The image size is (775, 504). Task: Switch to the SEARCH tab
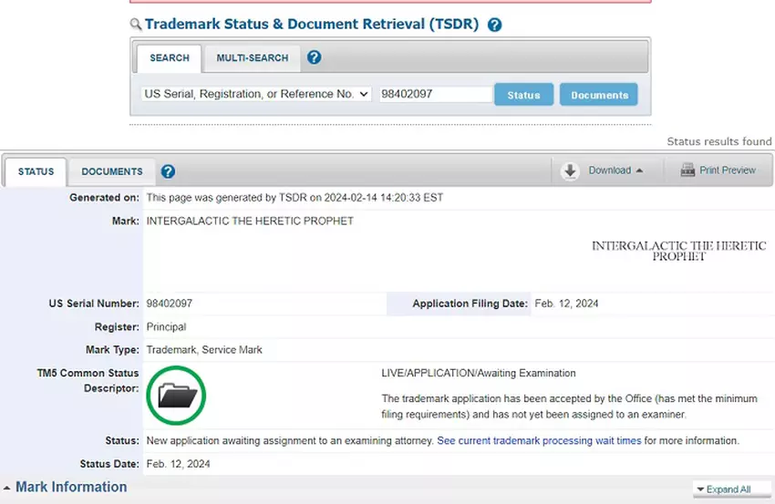click(x=169, y=58)
